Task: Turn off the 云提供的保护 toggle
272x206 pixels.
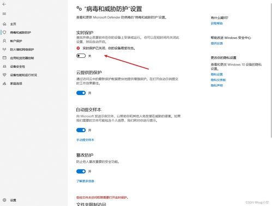Action: 81,93
